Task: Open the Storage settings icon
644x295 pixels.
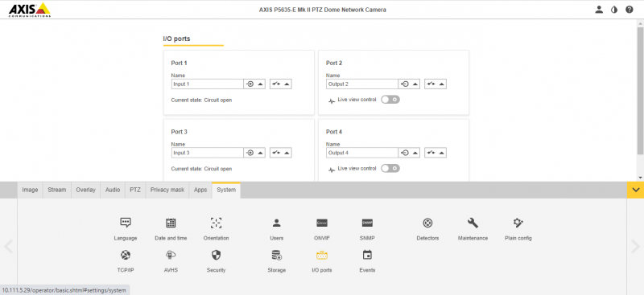Action: (x=276, y=255)
